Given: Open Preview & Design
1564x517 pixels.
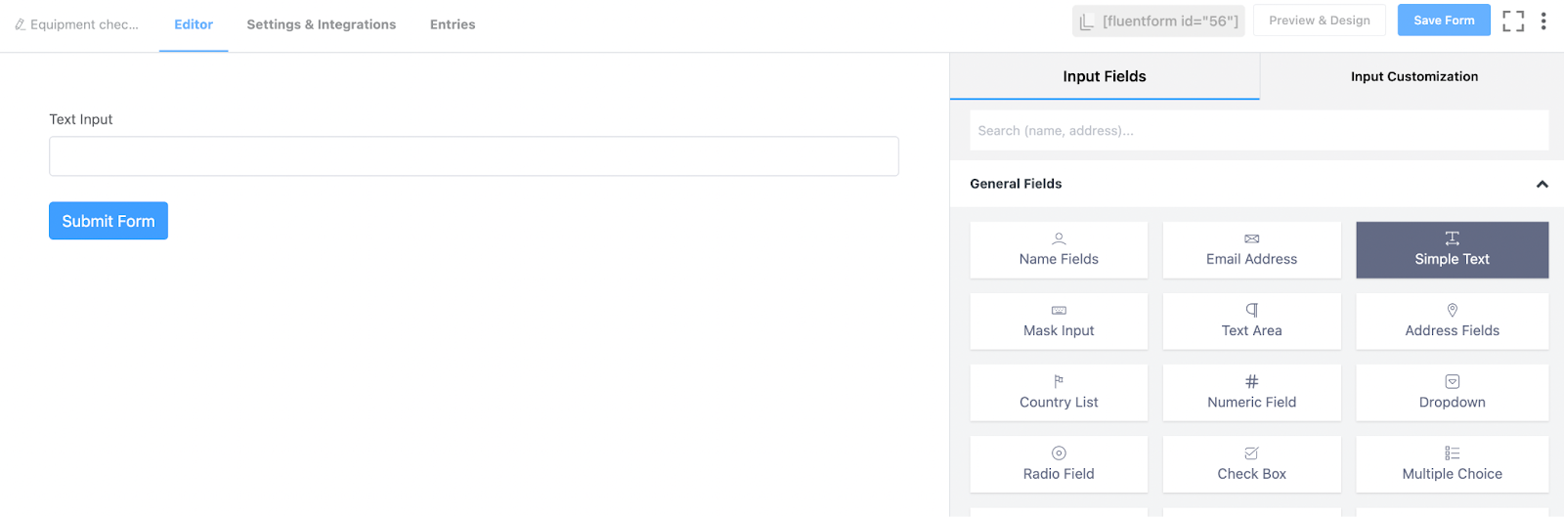Looking at the screenshot, I should pyautogui.click(x=1319, y=21).
